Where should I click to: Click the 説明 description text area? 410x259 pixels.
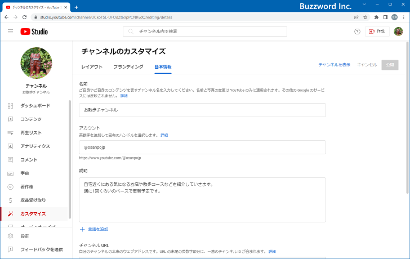pyautogui.click(x=202, y=200)
